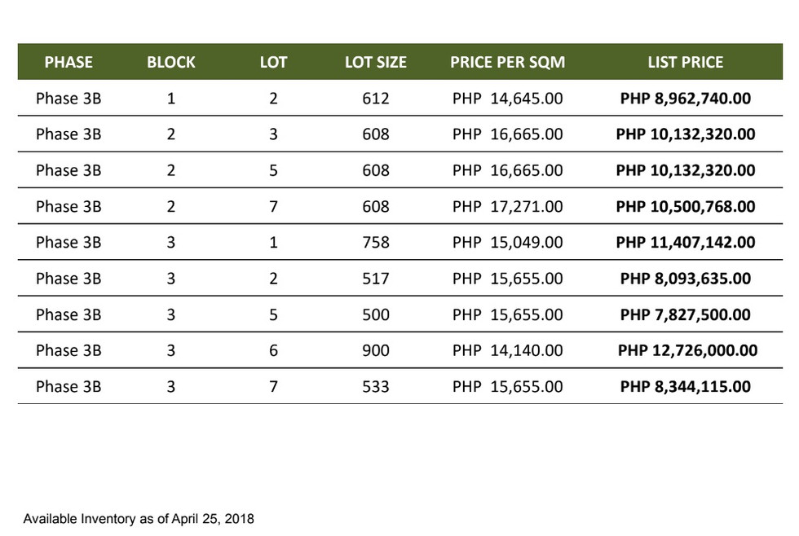Image resolution: width=799 pixels, height=536 pixels.
Task: Click price per sqm PHP 15,049.00
Action: 507,243
